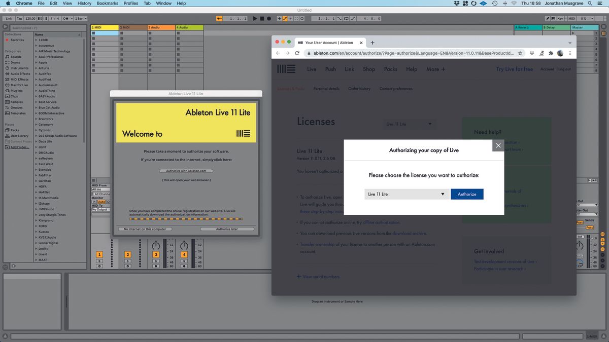Switch to the Order history tab

point(359,88)
